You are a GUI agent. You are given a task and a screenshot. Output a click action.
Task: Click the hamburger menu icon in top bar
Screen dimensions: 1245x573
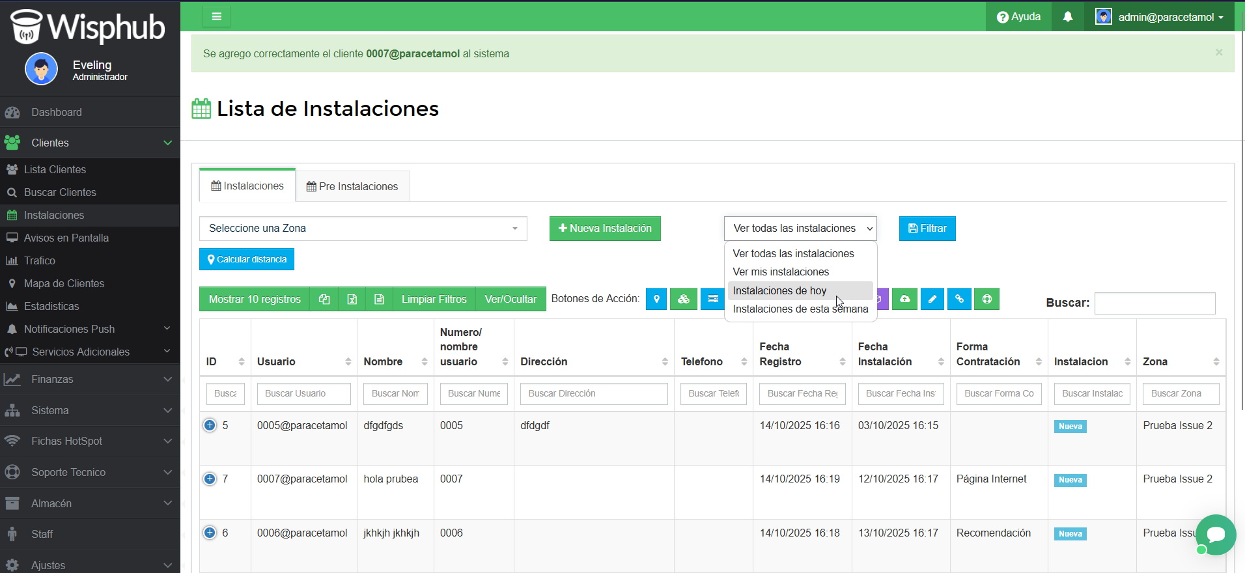coord(216,17)
